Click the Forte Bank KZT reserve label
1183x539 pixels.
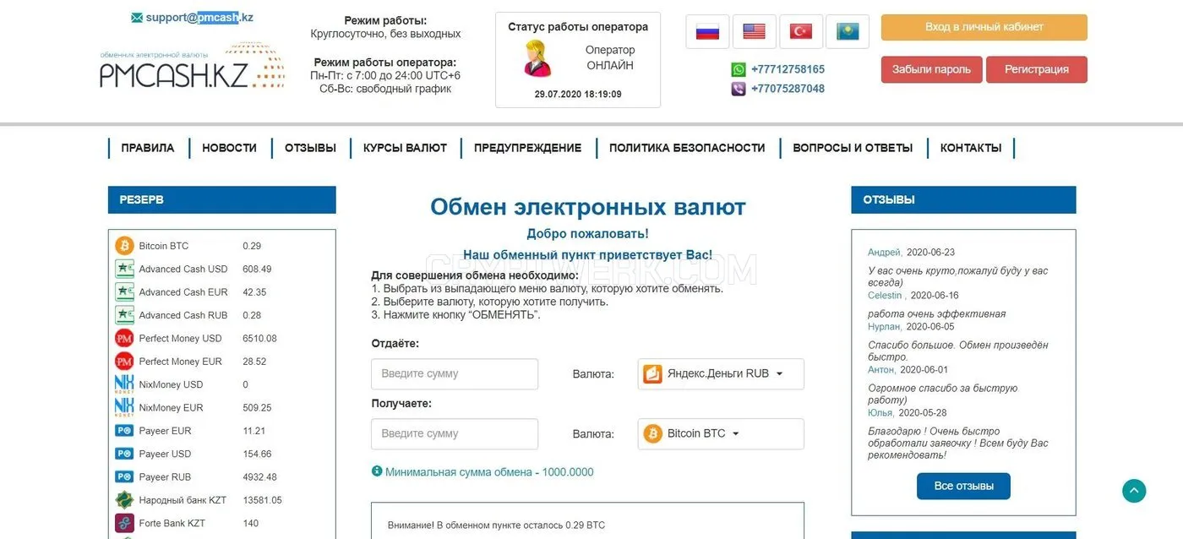(172, 523)
